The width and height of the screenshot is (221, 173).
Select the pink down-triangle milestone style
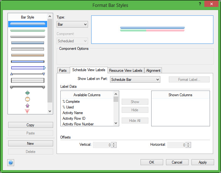pyautogui.click(x=27, y=111)
